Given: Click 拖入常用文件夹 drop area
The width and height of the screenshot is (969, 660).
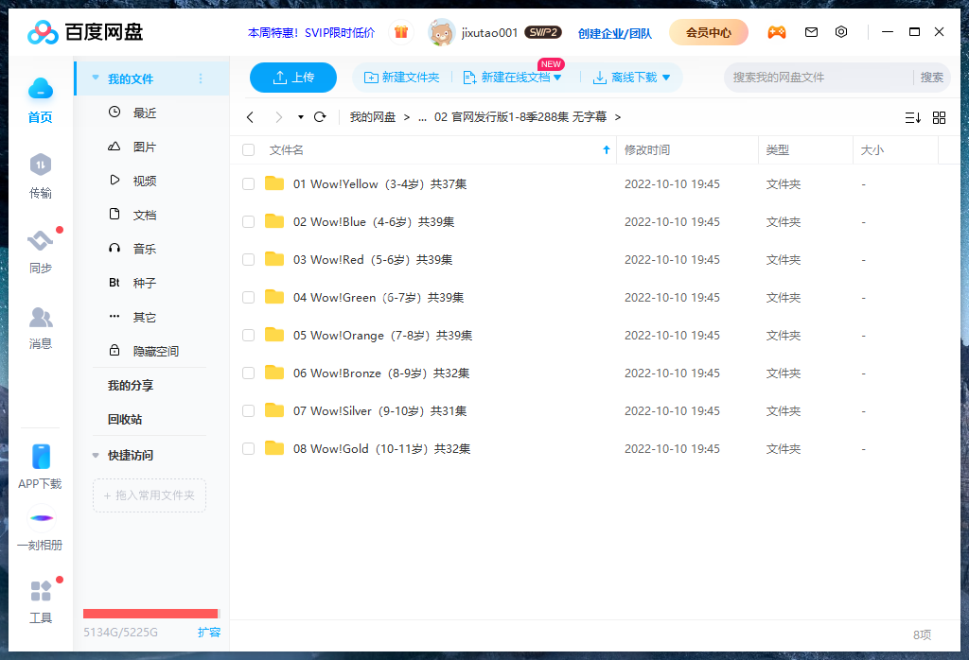Looking at the screenshot, I should pyautogui.click(x=150, y=495).
